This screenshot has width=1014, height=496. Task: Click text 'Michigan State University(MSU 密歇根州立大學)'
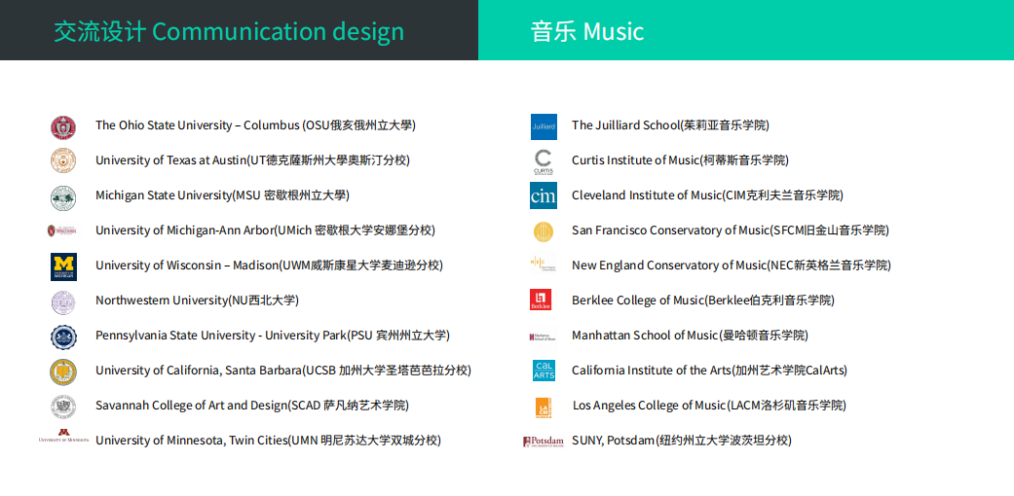222,195
